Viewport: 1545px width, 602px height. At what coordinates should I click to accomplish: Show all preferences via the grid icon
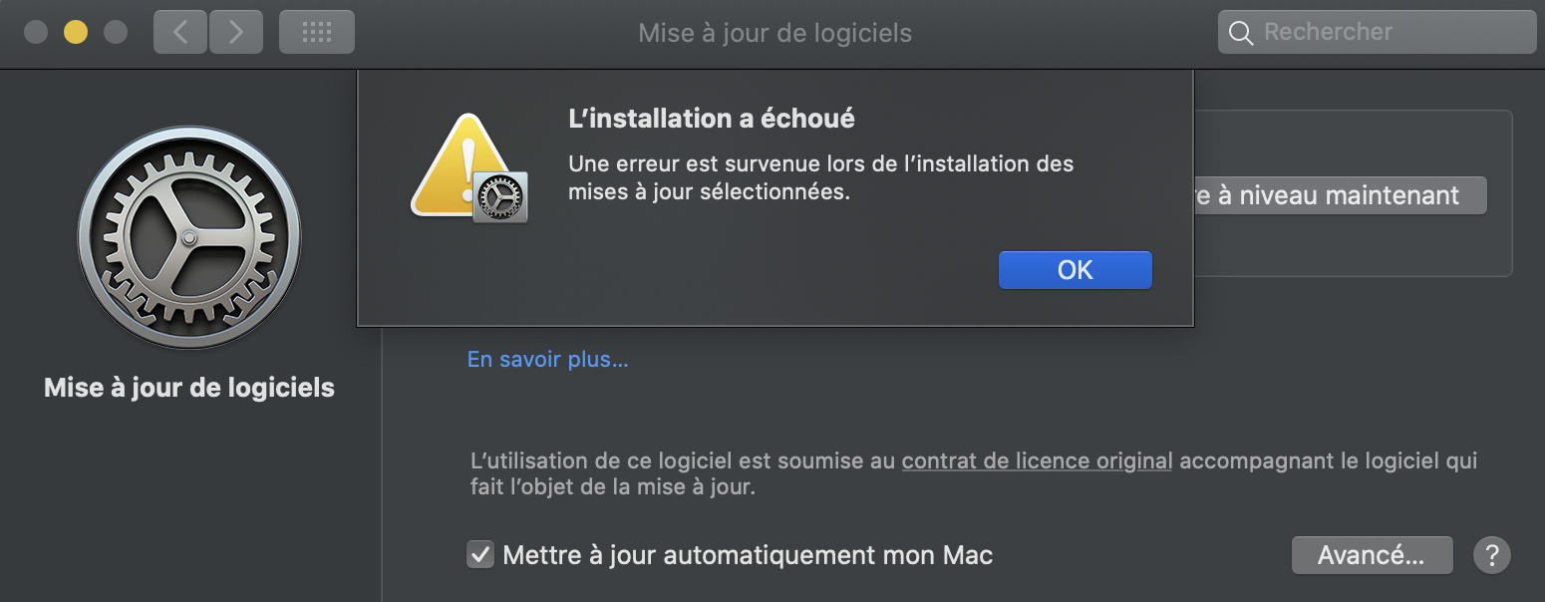pos(316,32)
